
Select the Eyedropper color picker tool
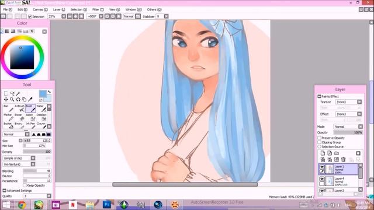[x=30, y=100]
